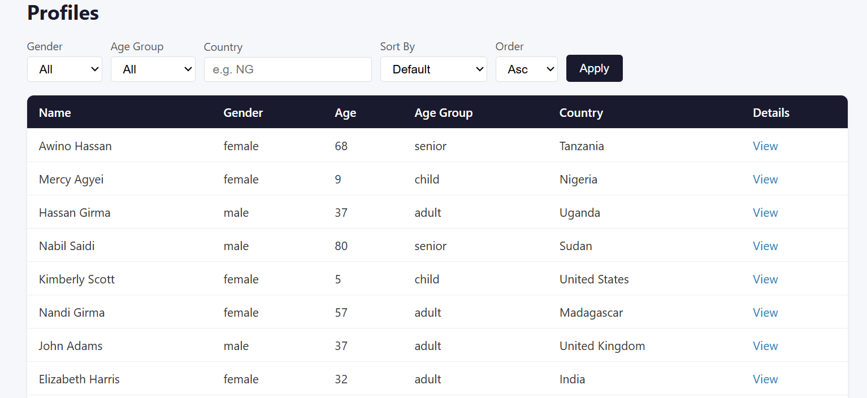Click the Nigeria country cell

pyautogui.click(x=578, y=180)
